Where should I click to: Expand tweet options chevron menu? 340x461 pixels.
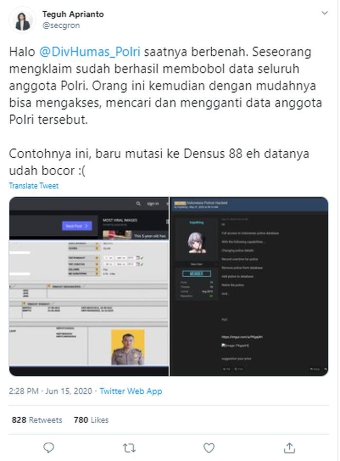coord(324,13)
